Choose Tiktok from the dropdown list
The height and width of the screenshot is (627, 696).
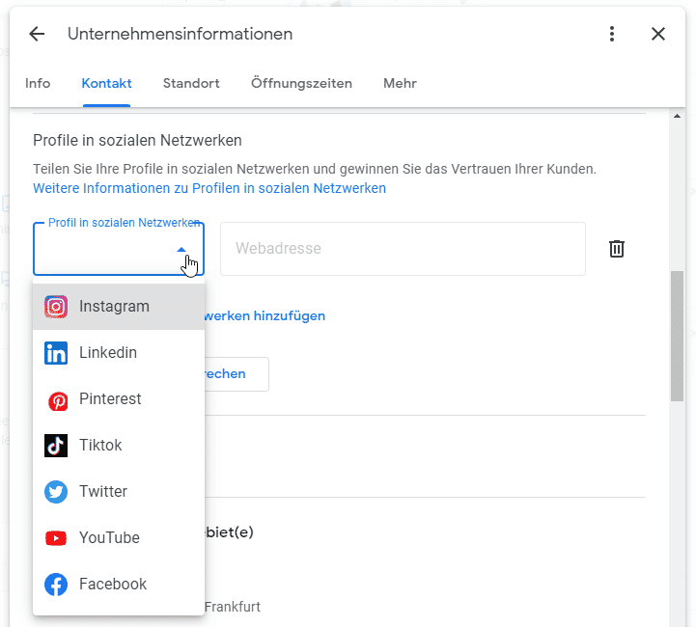coord(119,446)
